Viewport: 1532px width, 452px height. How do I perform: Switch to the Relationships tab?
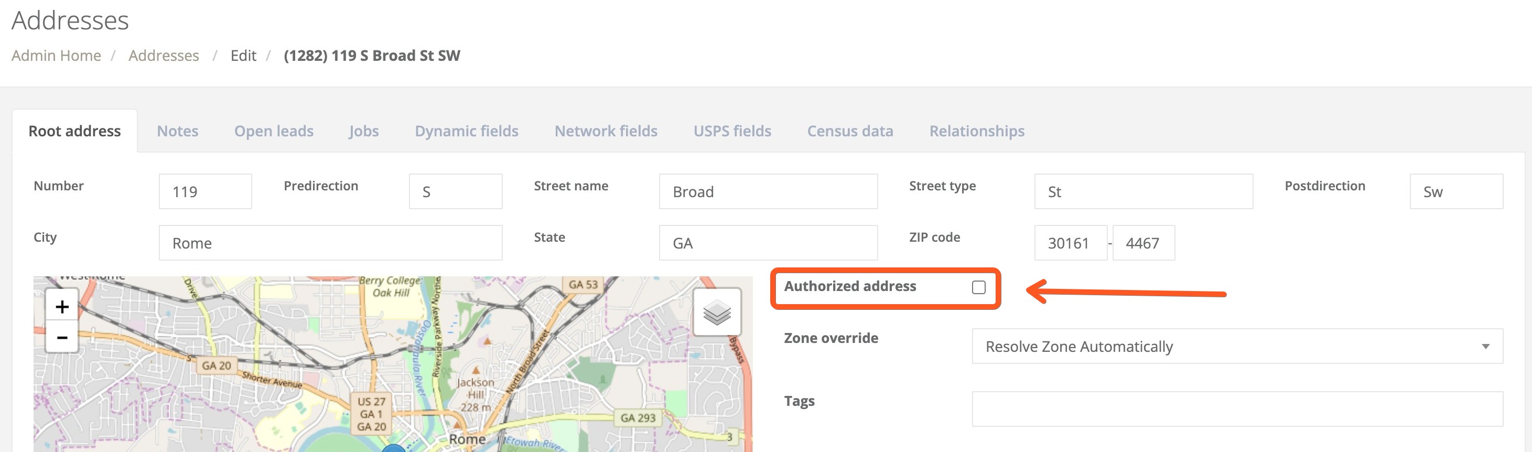pyautogui.click(x=977, y=131)
